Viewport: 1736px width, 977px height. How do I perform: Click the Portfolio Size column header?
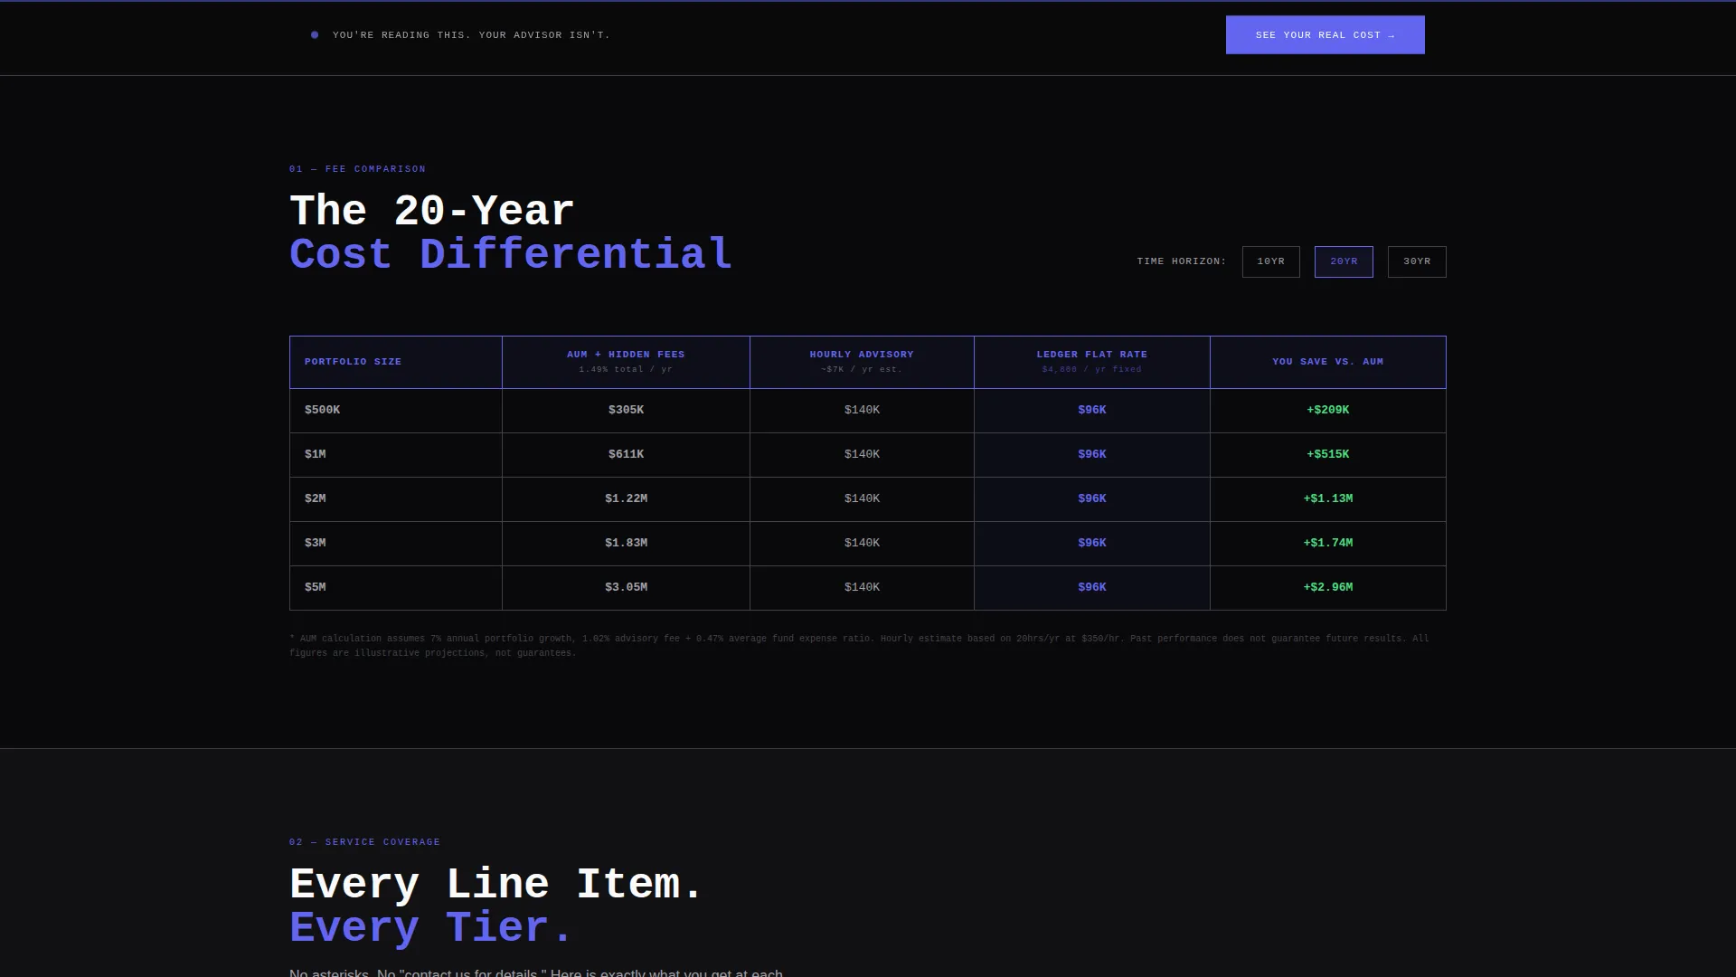point(396,362)
